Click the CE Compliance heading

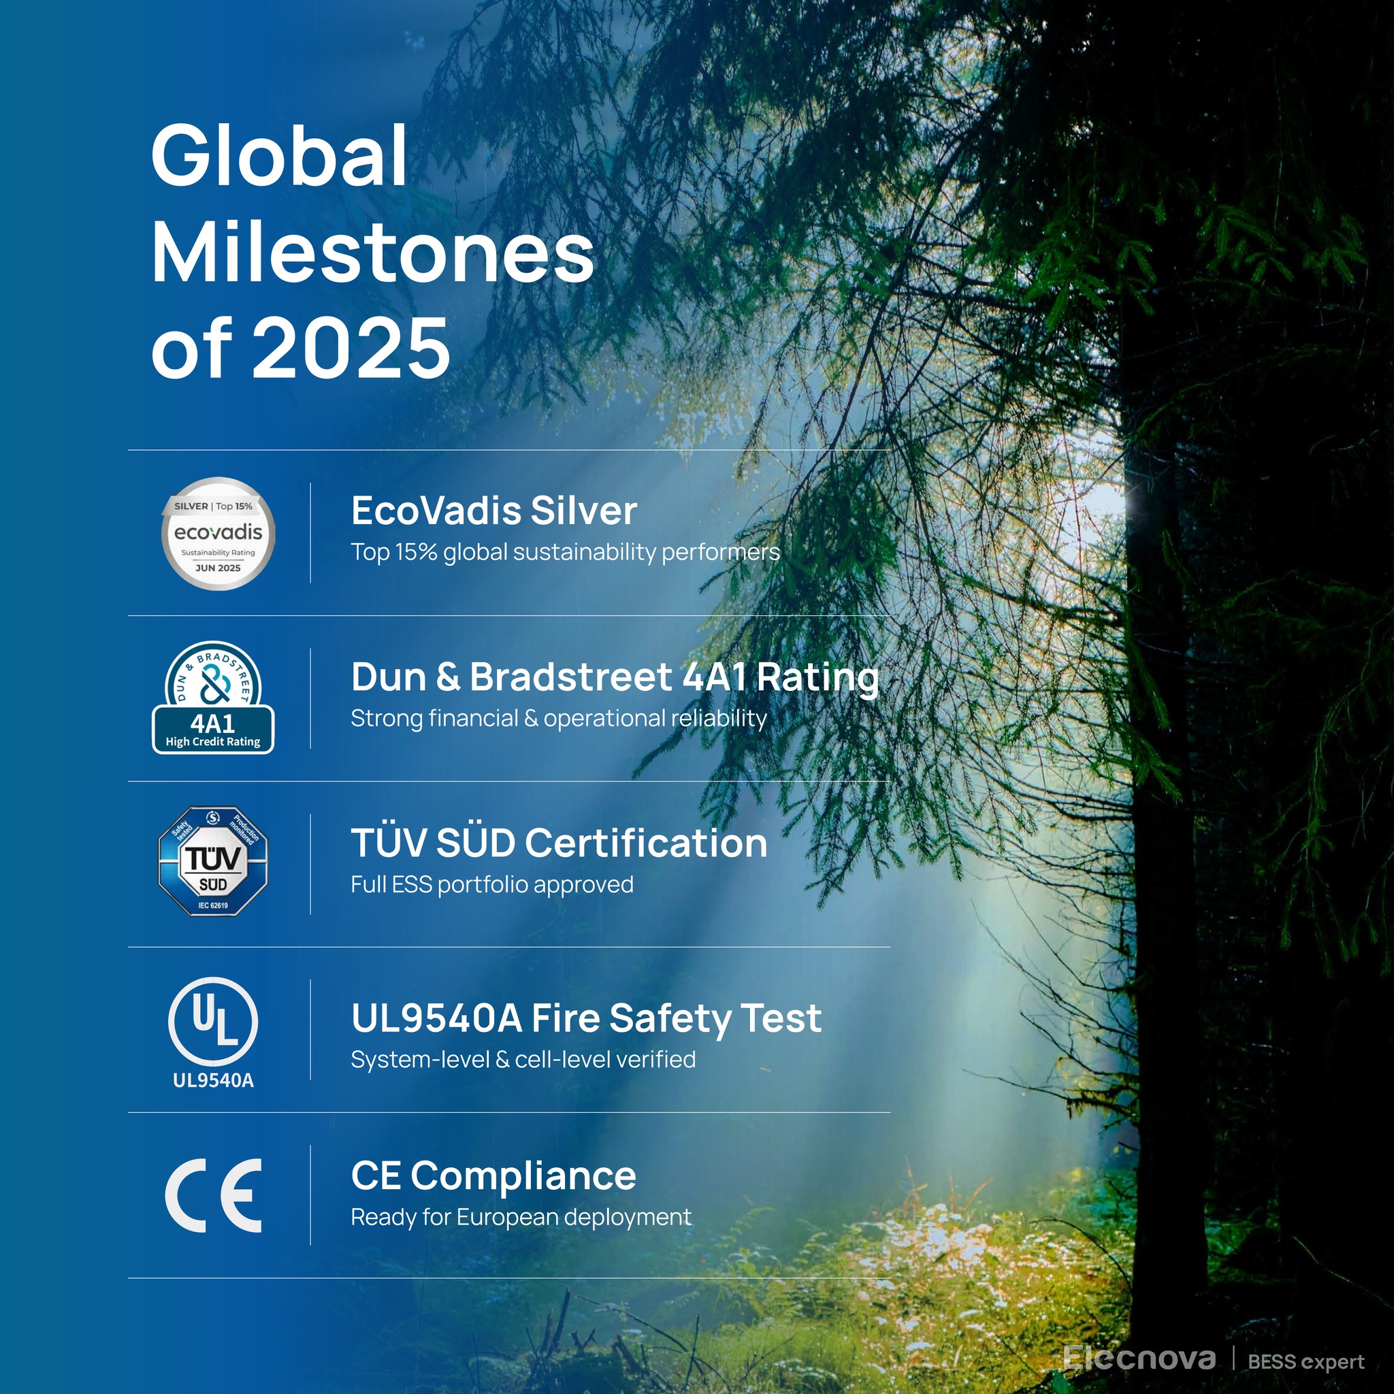493,1176
